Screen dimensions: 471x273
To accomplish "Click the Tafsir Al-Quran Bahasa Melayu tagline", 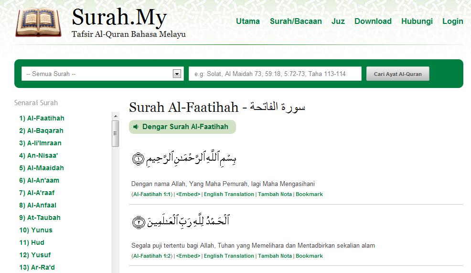I will [128, 34].
